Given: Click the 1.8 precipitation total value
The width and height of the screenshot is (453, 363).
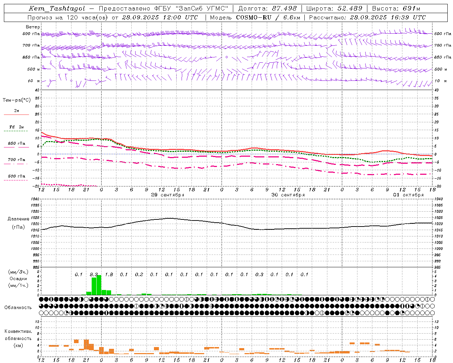Looking at the screenshot, I should coord(109,274).
